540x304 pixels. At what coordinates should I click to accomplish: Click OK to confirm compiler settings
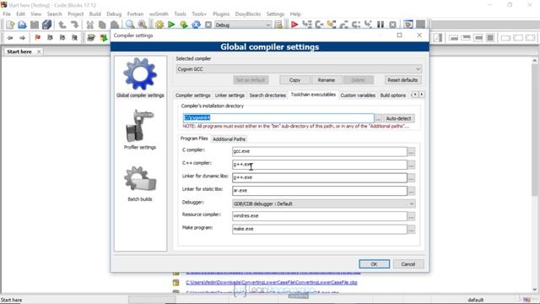(375, 264)
